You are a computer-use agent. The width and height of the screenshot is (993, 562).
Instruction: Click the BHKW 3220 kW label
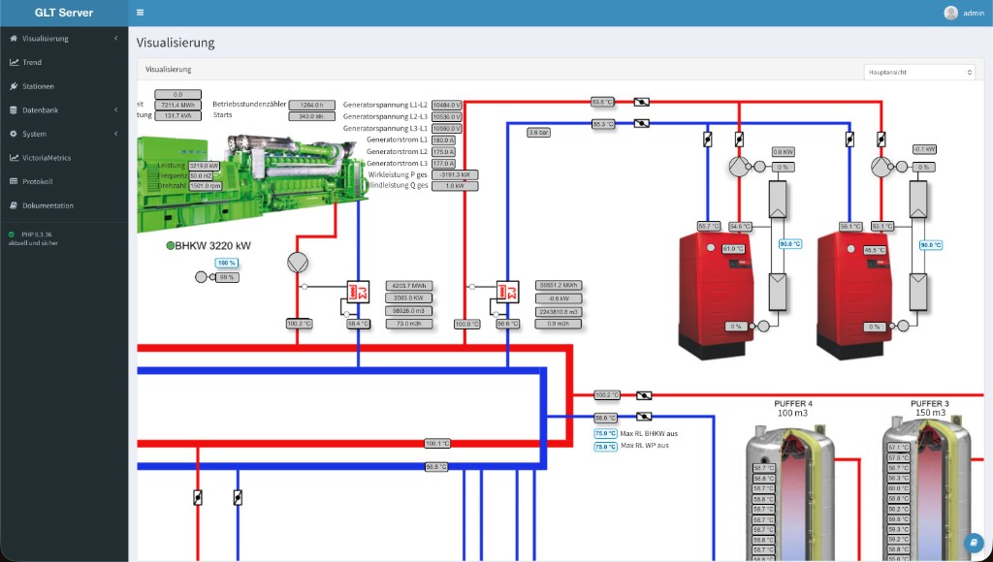(x=212, y=245)
